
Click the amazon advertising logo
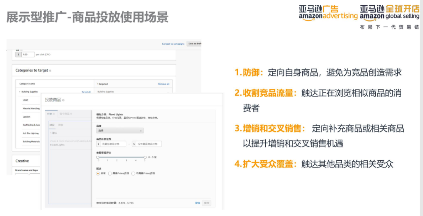coord(327,13)
